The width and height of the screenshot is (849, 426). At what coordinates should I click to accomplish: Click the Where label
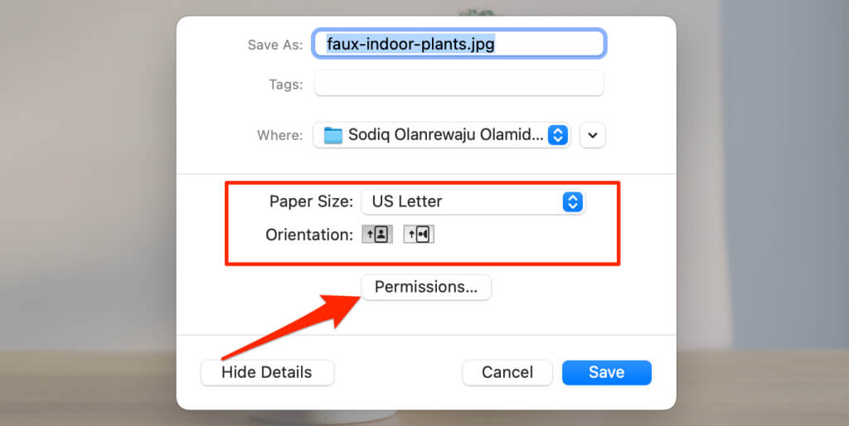(280, 135)
